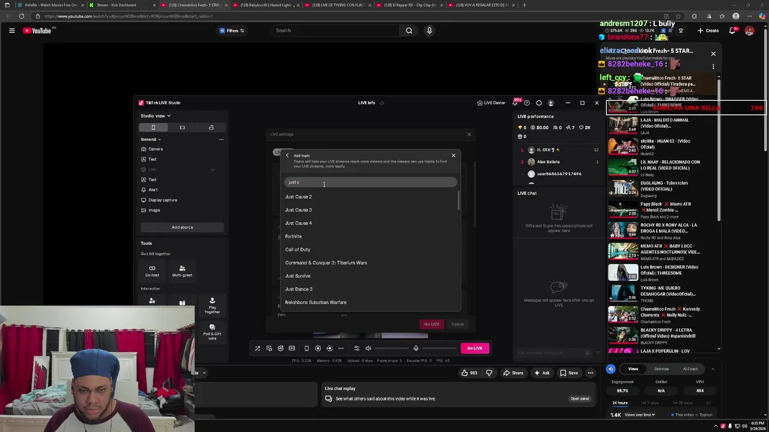Open the Play Together tool
Viewport: 769px width, 432px height.
pos(212,305)
